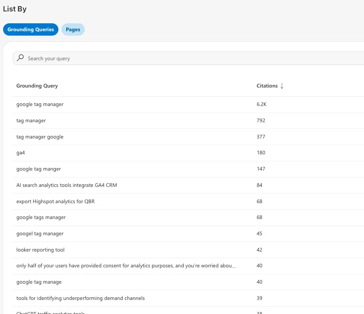The image size is (364, 314).
Task: Click the ChatGPT traffic analytics tools row
Action: [x=44, y=312]
